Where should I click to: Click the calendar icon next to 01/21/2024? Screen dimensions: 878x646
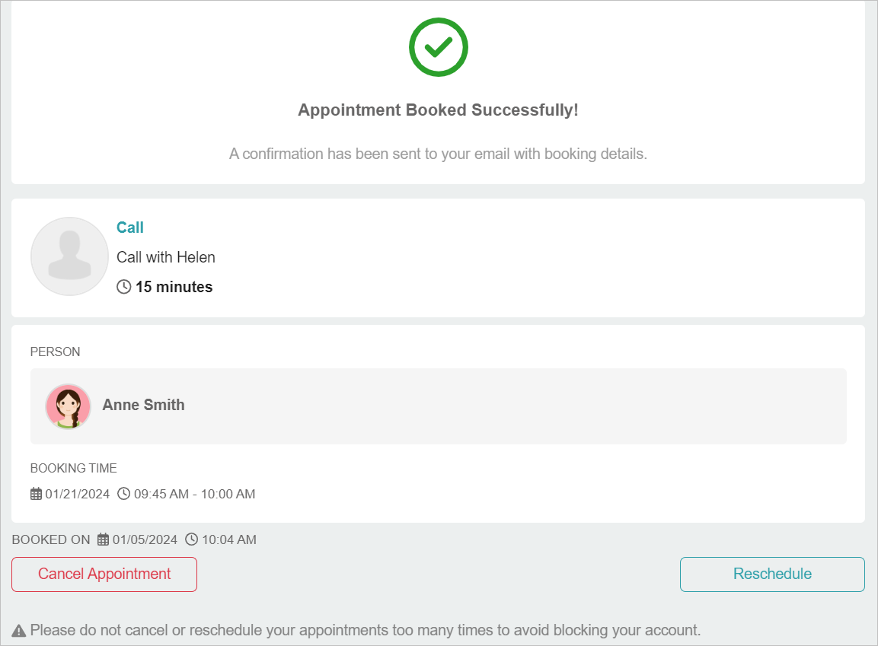[36, 494]
